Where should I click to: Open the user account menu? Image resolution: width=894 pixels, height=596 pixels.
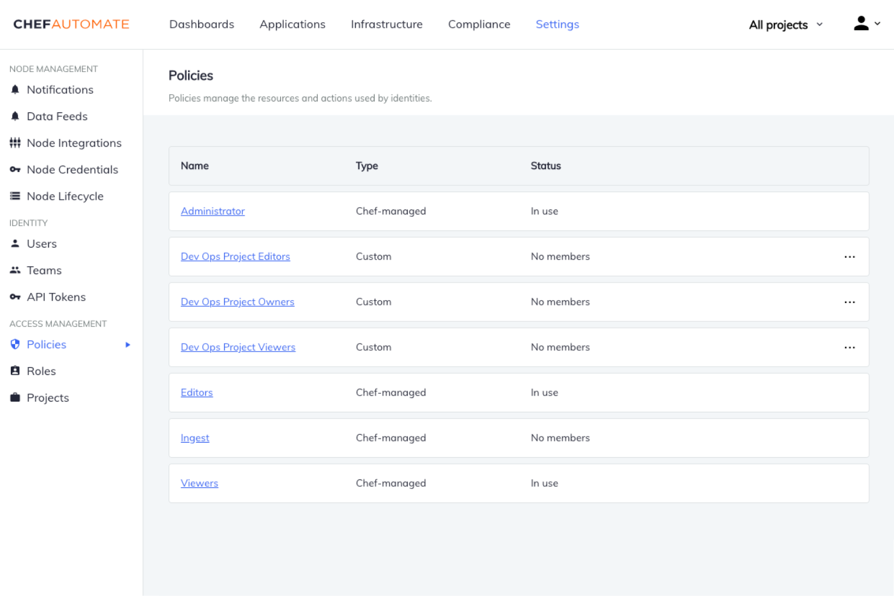[x=866, y=24]
